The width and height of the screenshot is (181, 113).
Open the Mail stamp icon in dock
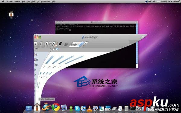tap(64, 108)
